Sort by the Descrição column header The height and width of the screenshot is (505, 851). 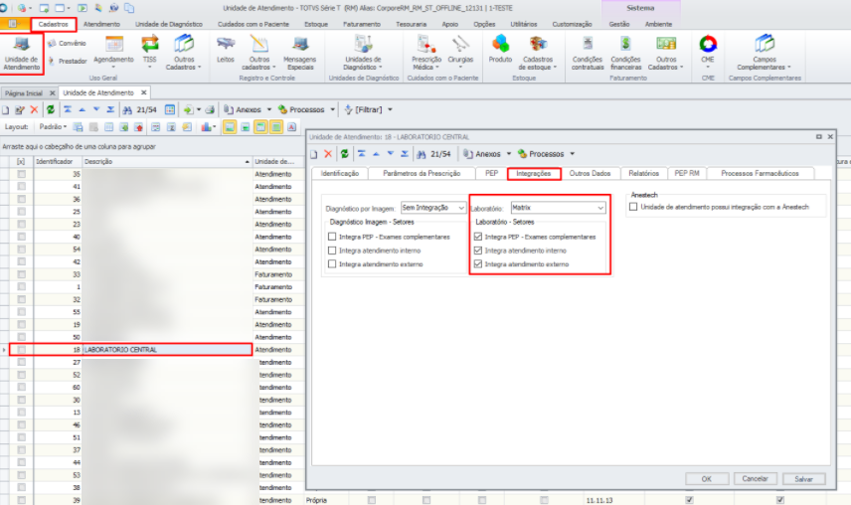click(x=167, y=162)
